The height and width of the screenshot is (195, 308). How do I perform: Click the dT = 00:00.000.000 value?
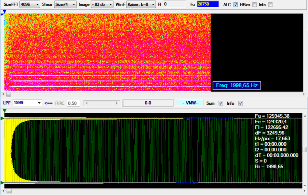(277, 155)
